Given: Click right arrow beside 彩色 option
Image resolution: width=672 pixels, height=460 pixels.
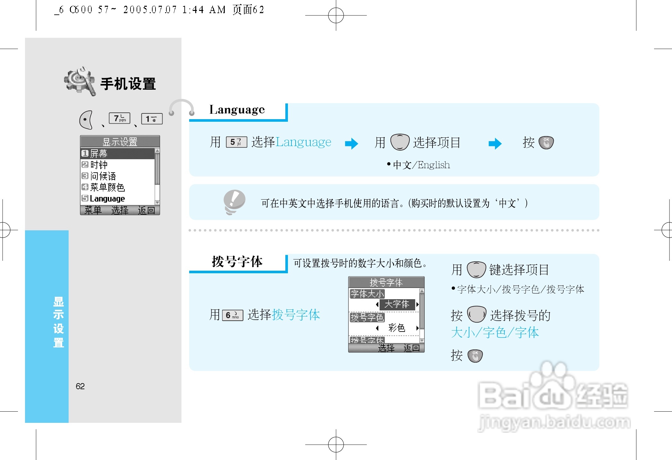Looking at the screenshot, I should tap(417, 328).
